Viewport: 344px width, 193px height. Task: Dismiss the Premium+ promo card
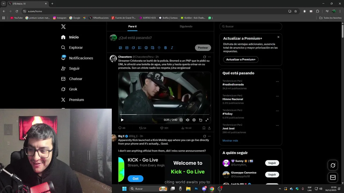tap(278, 37)
